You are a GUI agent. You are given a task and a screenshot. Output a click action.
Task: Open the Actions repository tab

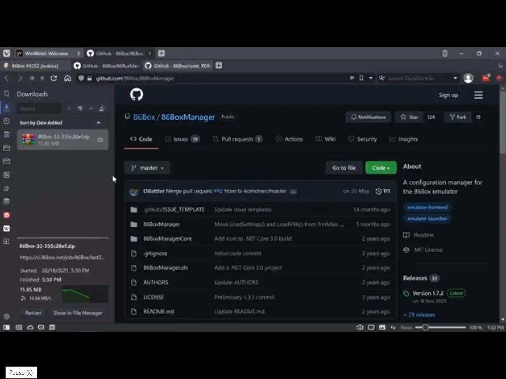(x=289, y=139)
